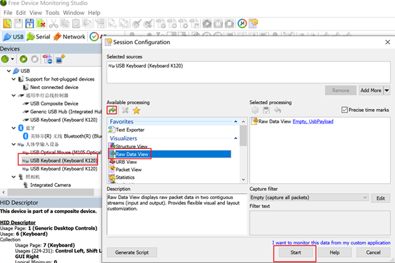
Task: Click the circular connect icon in main toolbar
Action: pyautogui.click(x=242, y=24)
